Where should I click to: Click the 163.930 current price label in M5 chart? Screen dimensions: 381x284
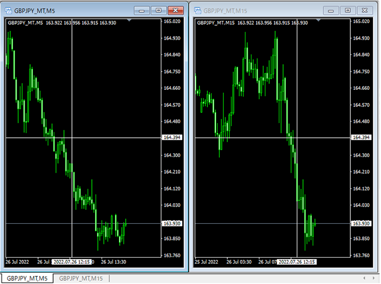tap(172, 223)
